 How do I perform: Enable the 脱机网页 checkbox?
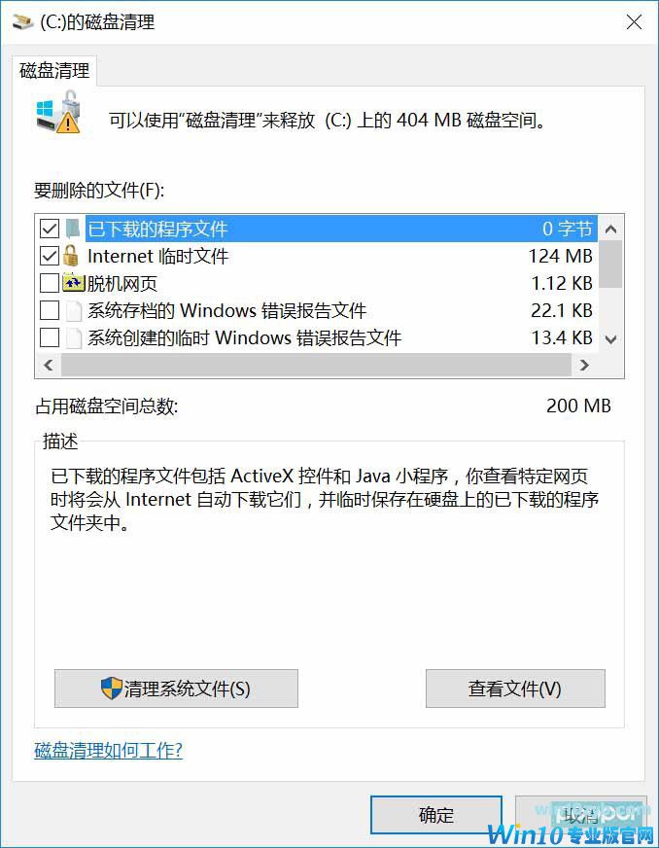tap(50, 283)
